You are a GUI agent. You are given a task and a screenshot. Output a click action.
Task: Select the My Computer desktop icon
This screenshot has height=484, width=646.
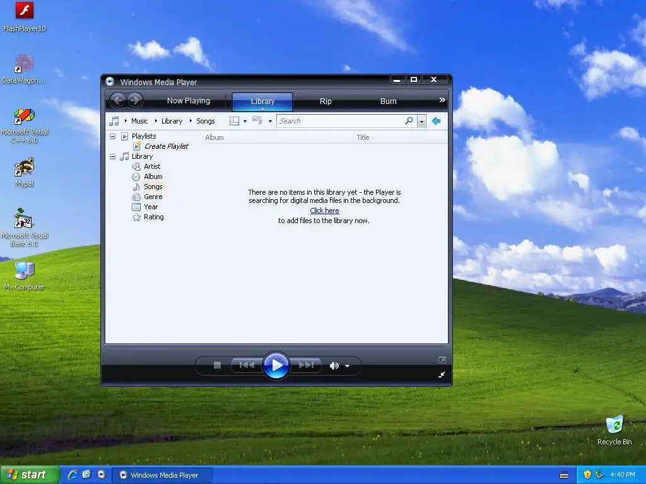(25, 275)
